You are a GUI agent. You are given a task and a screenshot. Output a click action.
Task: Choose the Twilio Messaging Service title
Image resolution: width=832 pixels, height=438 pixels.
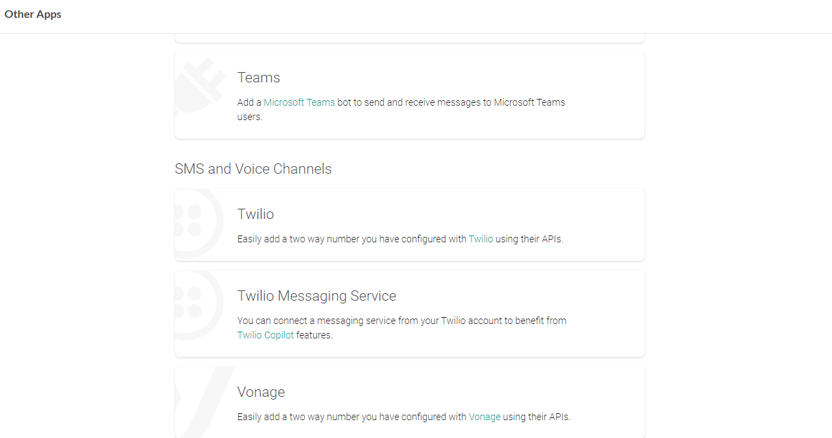click(x=316, y=296)
